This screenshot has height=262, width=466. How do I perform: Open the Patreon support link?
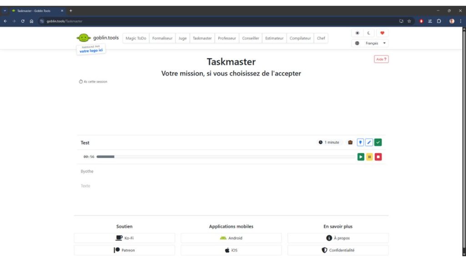pos(125,250)
